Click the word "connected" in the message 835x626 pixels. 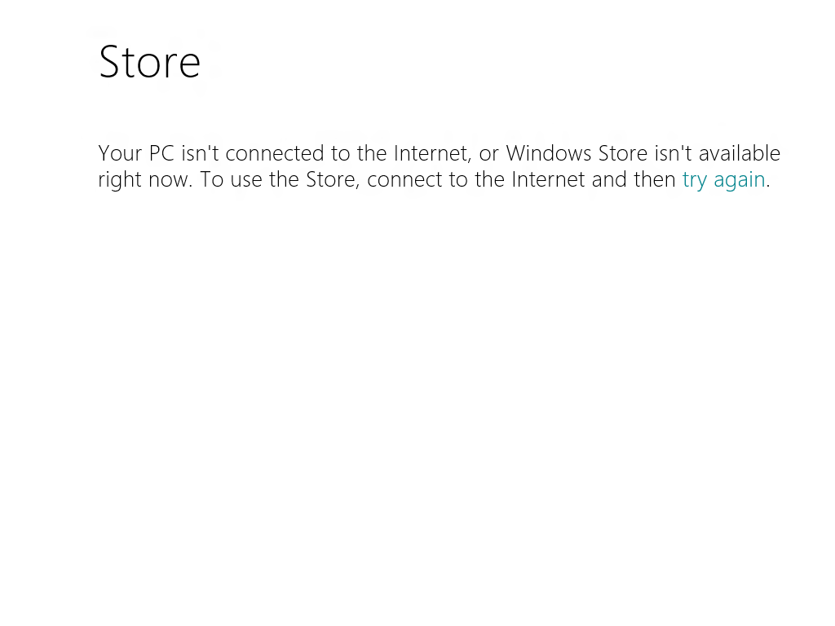[275, 153]
